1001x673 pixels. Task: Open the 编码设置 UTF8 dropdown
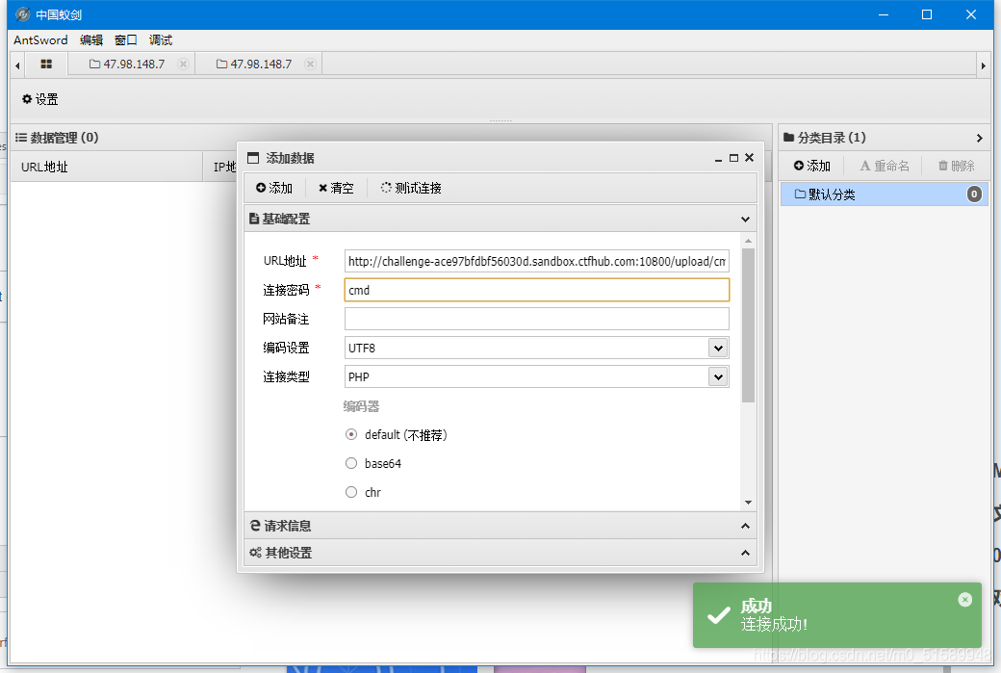(x=718, y=348)
